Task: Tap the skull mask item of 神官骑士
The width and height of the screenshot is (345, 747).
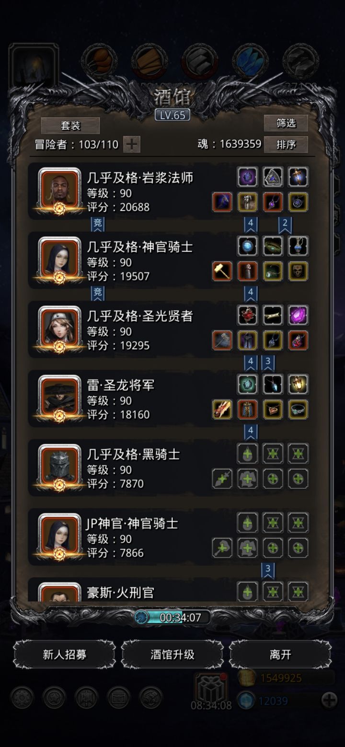Action: tap(298, 271)
